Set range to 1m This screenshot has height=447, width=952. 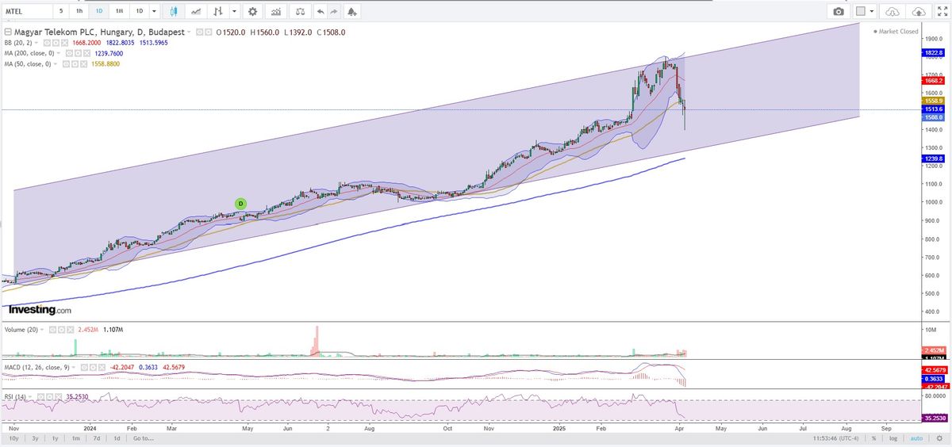76,437
